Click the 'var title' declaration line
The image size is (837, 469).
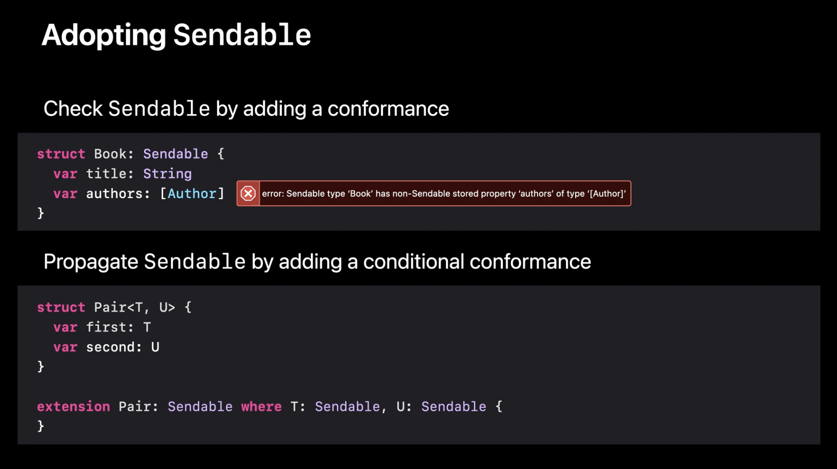(122, 174)
